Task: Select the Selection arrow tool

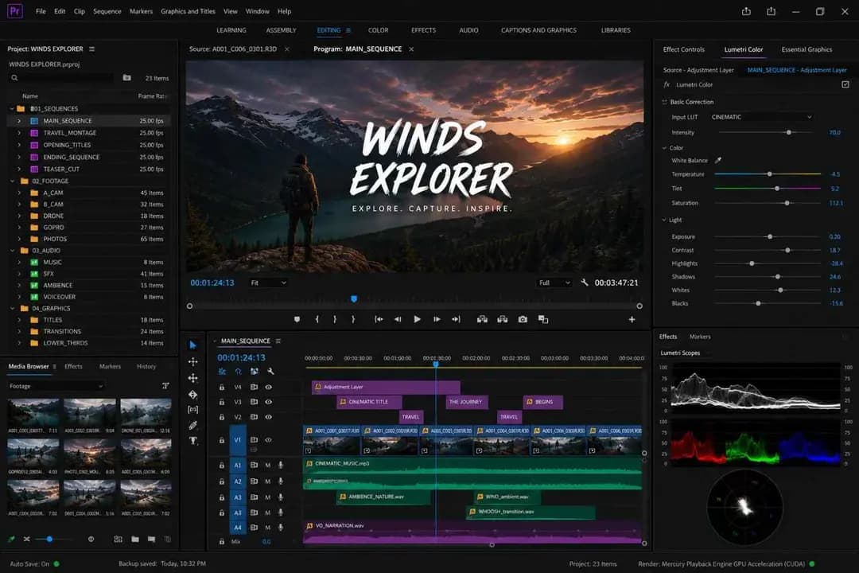Action: 192,345
